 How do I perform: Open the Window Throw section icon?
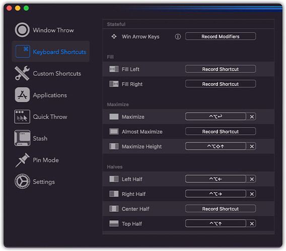[22, 30]
